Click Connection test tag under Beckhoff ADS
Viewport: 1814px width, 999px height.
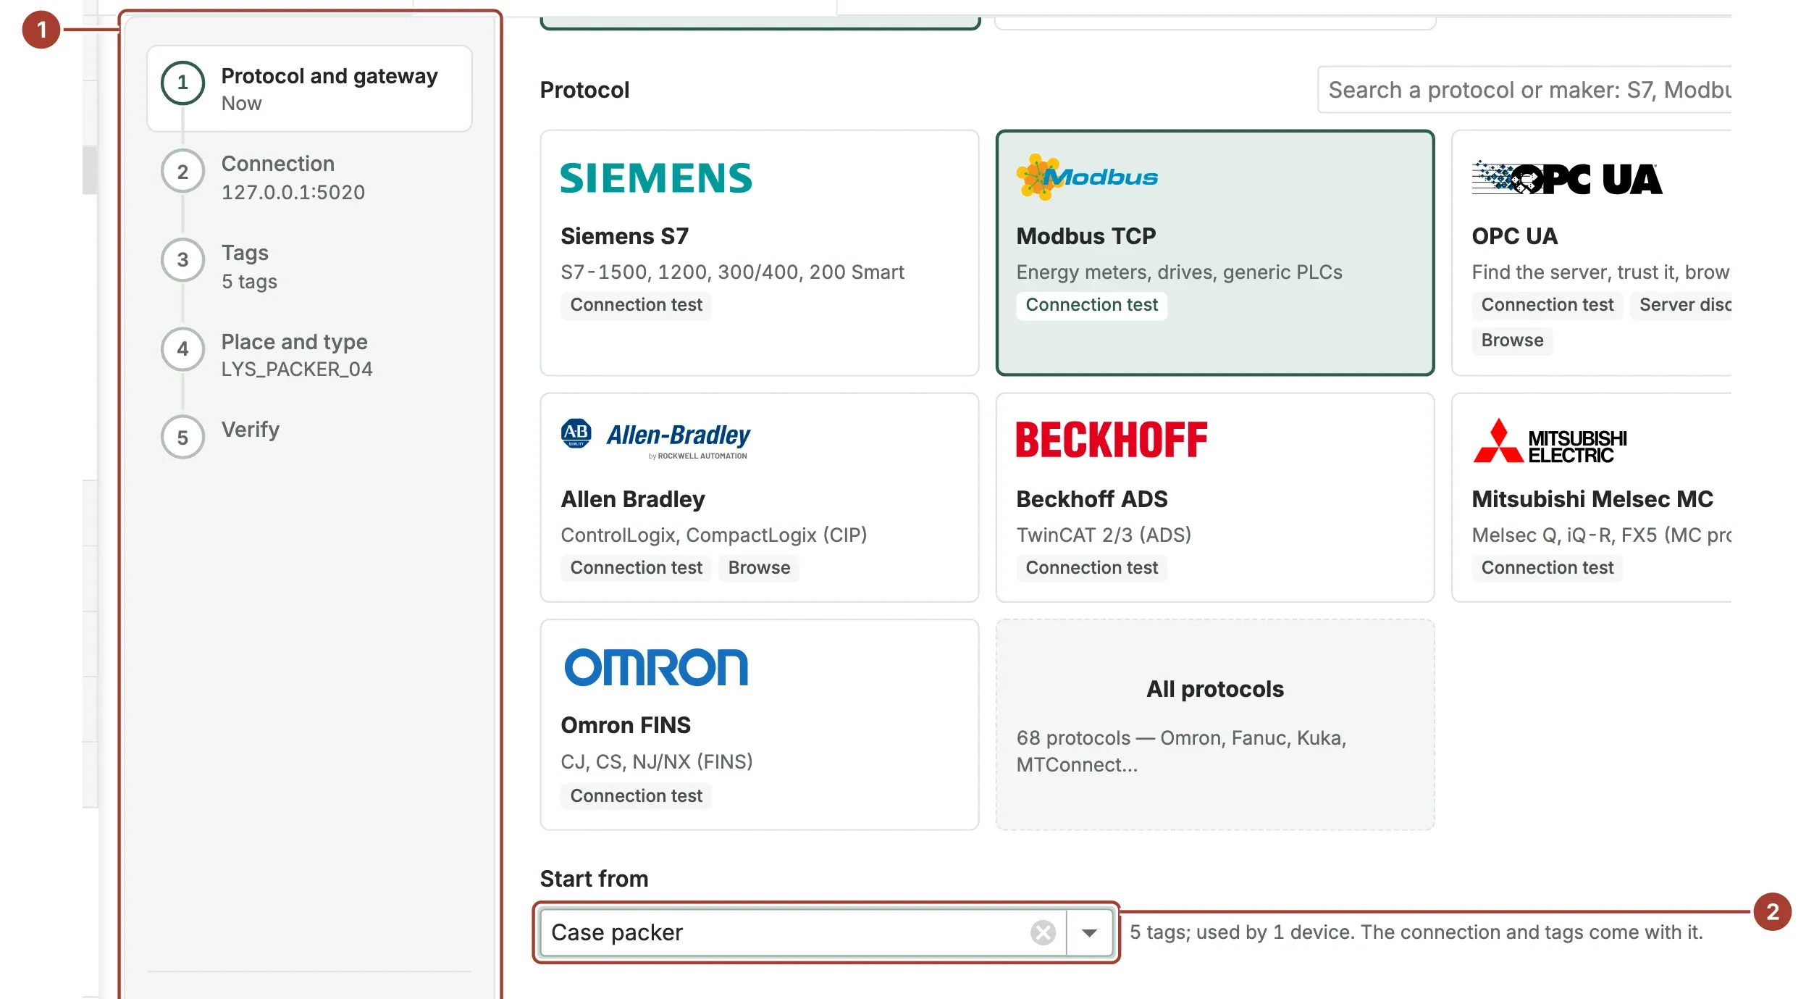click(1091, 568)
